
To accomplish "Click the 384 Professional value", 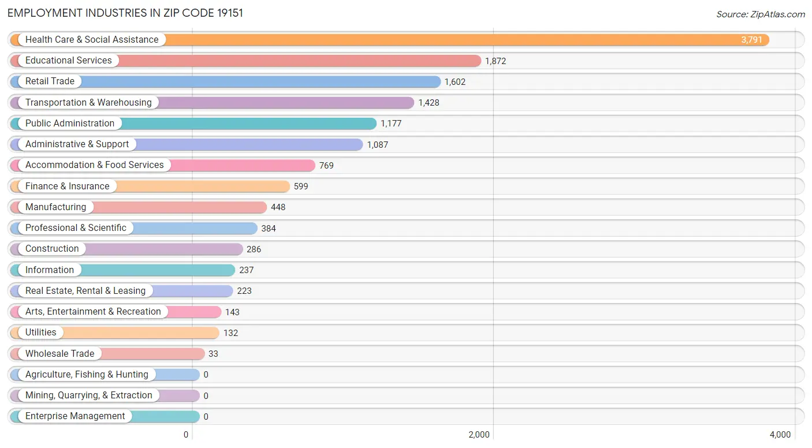I will point(269,229).
